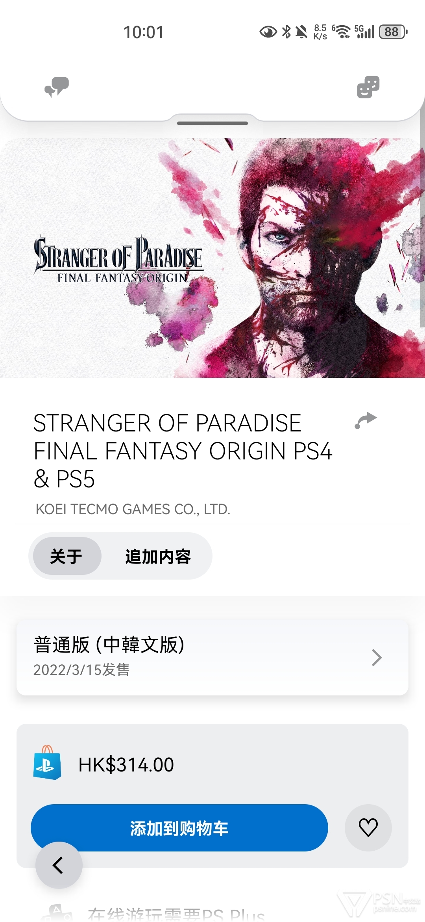Tap the chevron on the edition card
Image resolution: width=425 pixels, height=922 pixels.
(377, 658)
